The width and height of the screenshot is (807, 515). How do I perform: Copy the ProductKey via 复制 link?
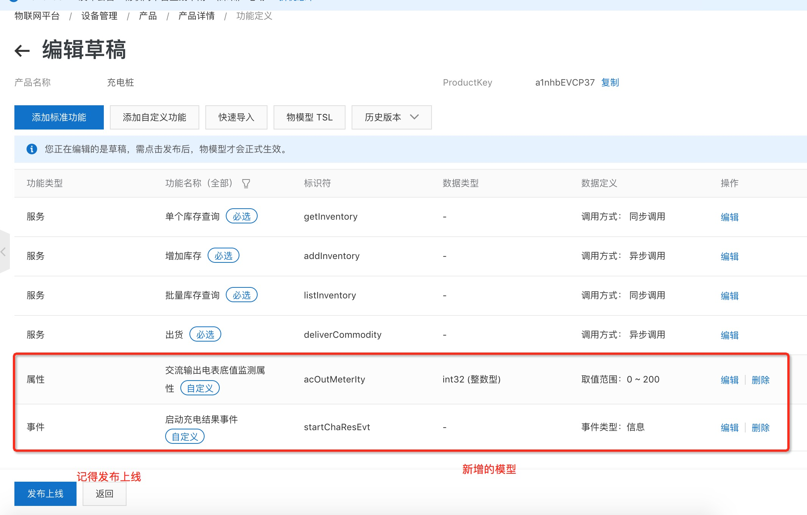pyautogui.click(x=610, y=83)
